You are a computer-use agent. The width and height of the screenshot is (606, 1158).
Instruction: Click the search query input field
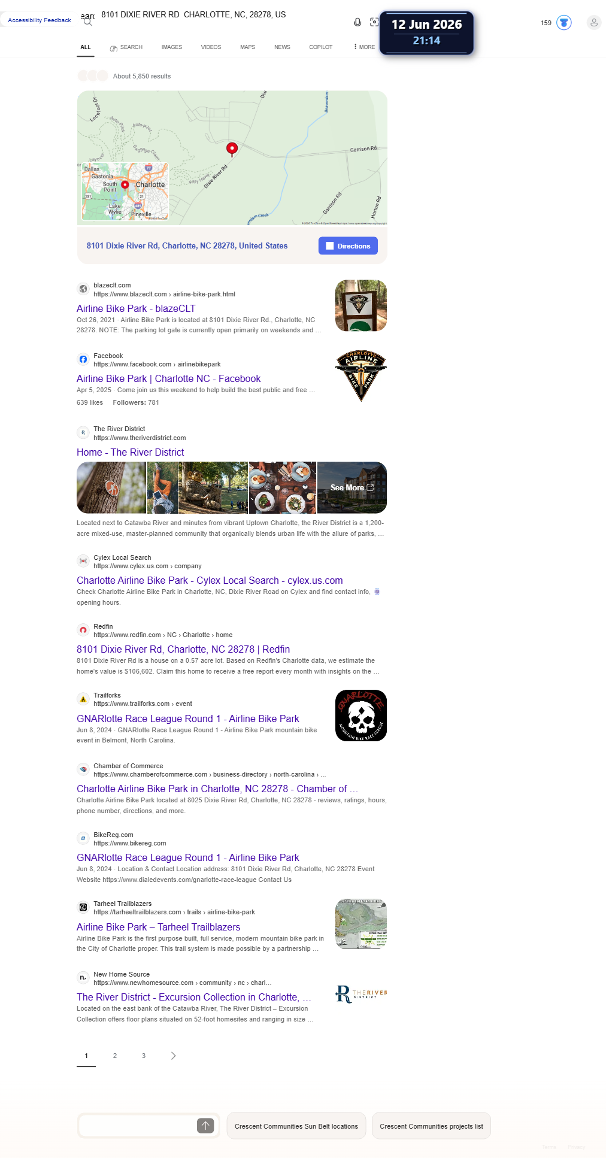tap(222, 15)
